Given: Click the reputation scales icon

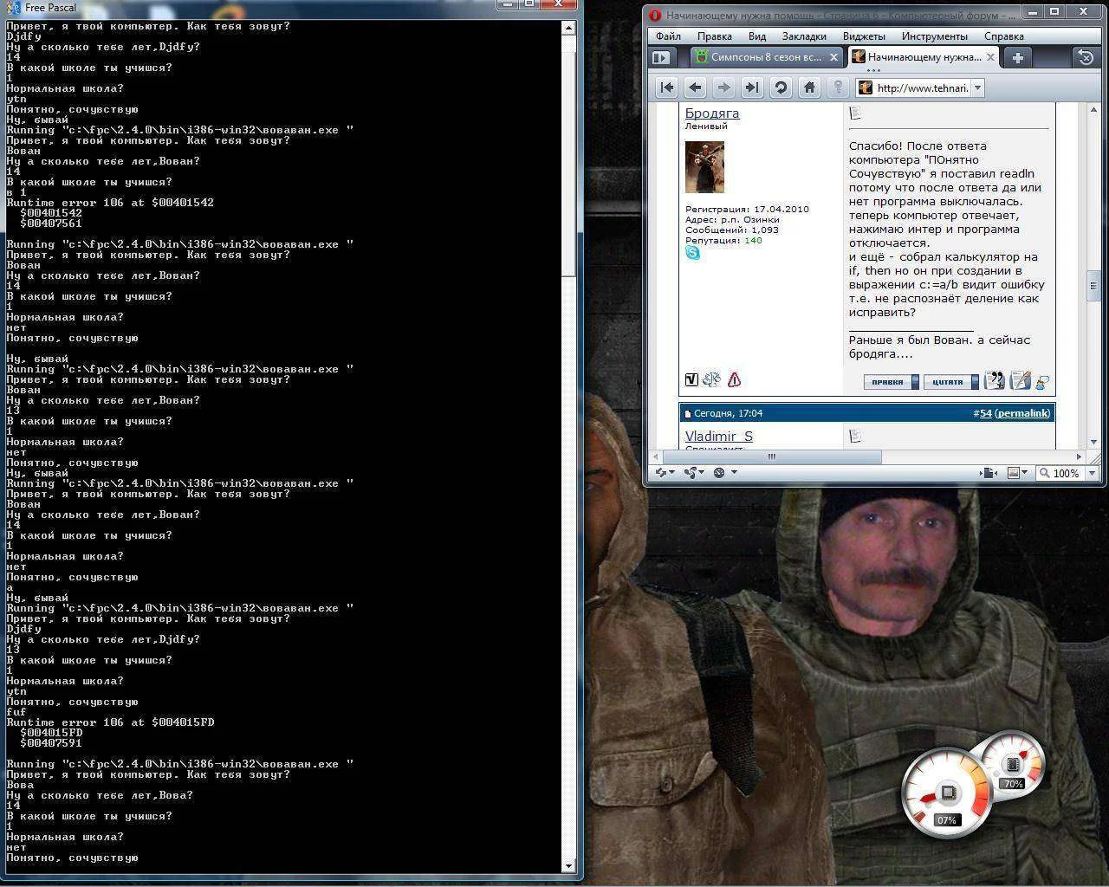Looking at the screenshot, I should pyautogui.click(x=712, y=379).
